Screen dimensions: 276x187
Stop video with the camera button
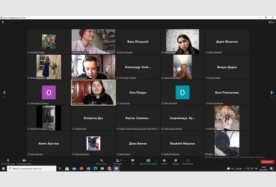(24, 160)
